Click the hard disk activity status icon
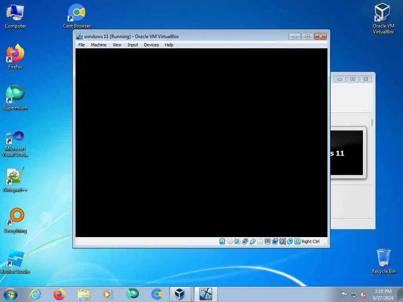 (222, 241)
